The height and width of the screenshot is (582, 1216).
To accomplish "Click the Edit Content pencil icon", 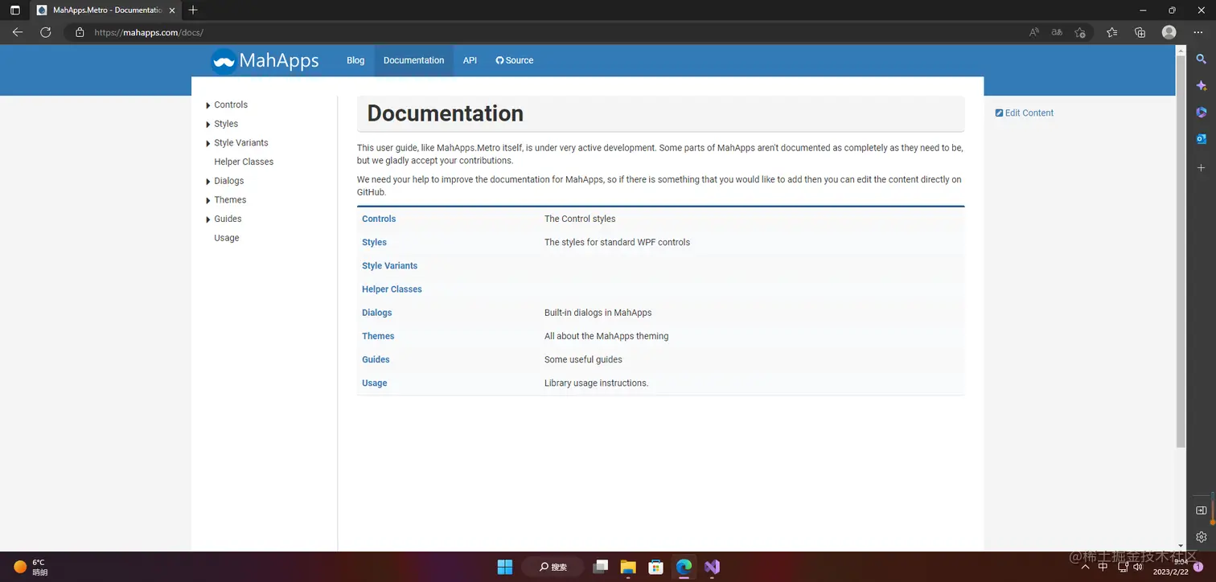I will 999,113.
